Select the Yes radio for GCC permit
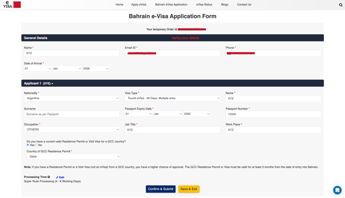345x198 pixels. pyautogui.click(x=27, y=145)
